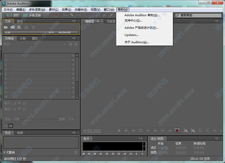This screenshot has height=163, width=225.
Task: Open the 效果(S) menu
Action: tap(66, 10)
